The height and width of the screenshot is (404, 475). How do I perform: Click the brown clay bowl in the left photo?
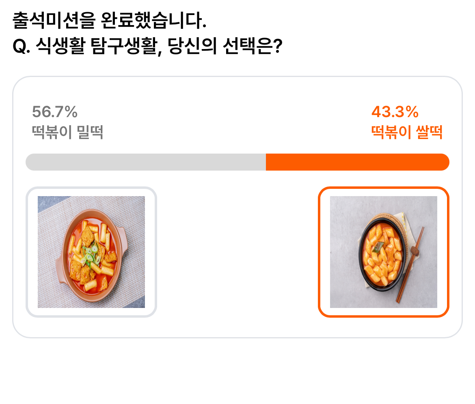coord(91,256)
